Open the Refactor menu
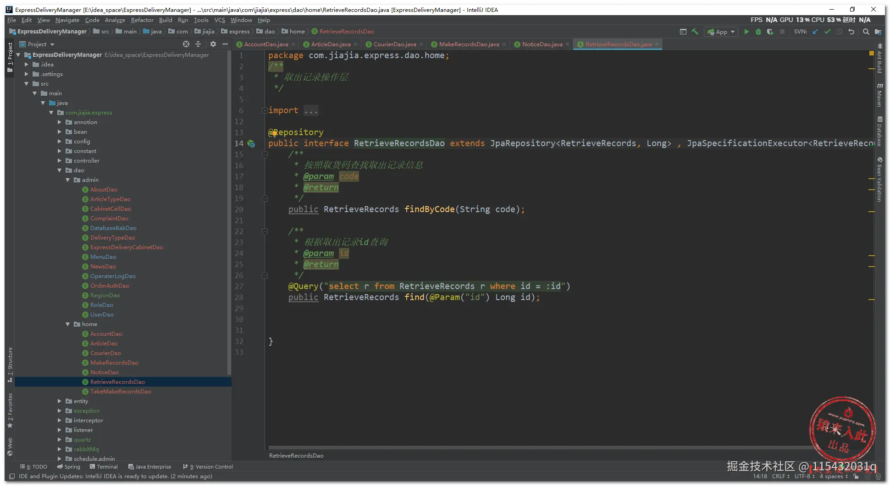The image size is (890, 486). point(142,20)
